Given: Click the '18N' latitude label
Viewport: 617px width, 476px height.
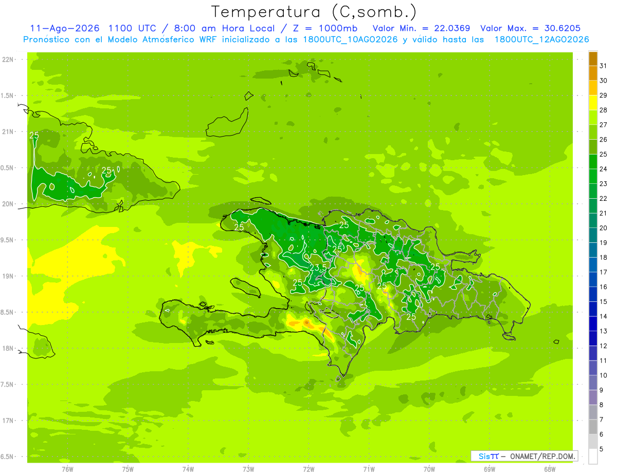Looking at the screenshot, I should (x=8, y=348).
